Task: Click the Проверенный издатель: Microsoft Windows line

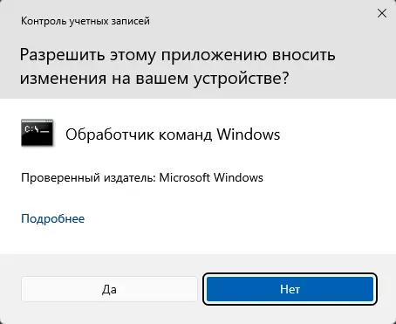Action: pos(142,177)
